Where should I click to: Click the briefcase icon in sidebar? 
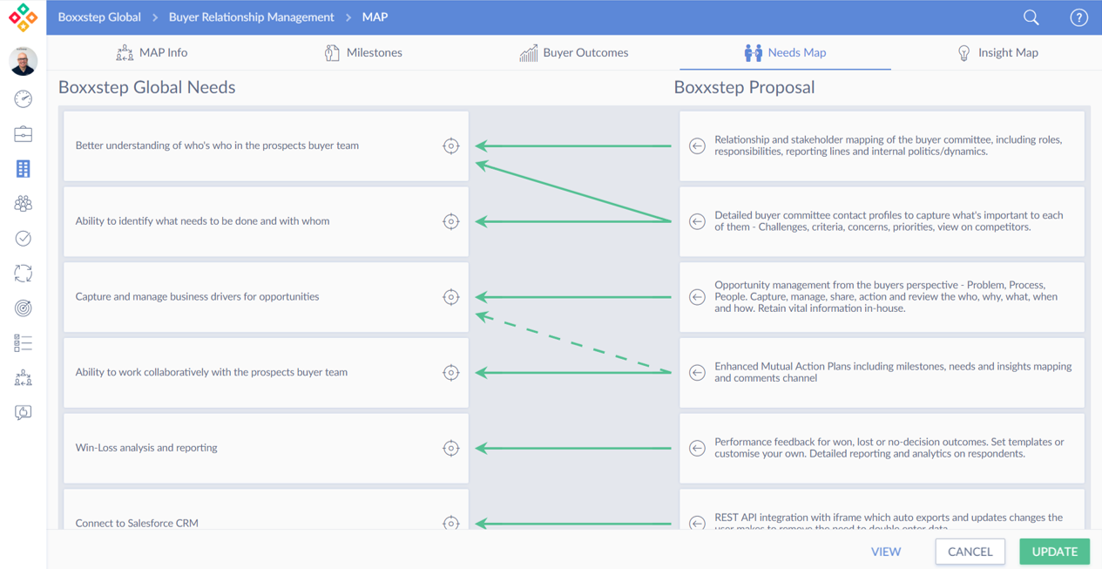point(24,134)
